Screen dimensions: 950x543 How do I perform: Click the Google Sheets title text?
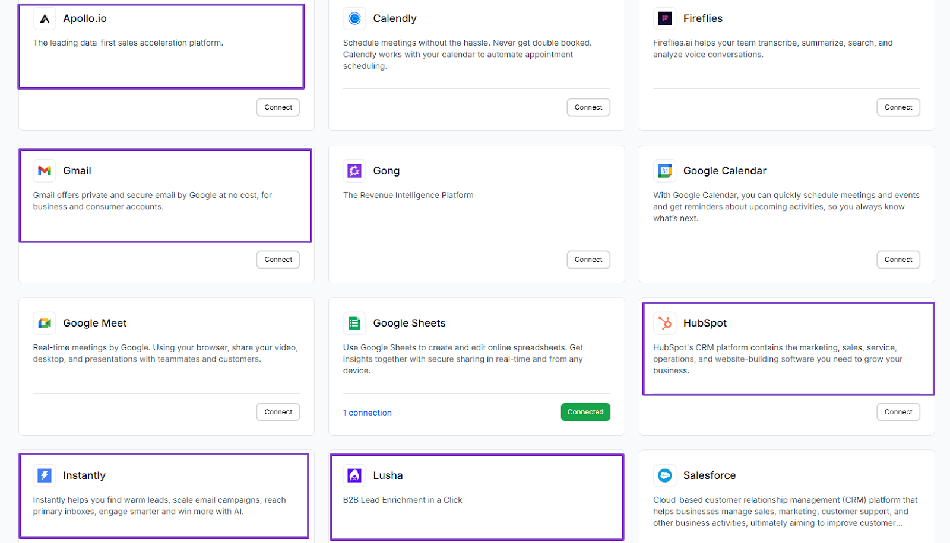(x=409, y=323)
